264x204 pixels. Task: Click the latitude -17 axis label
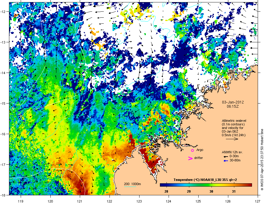click(3, 164)
